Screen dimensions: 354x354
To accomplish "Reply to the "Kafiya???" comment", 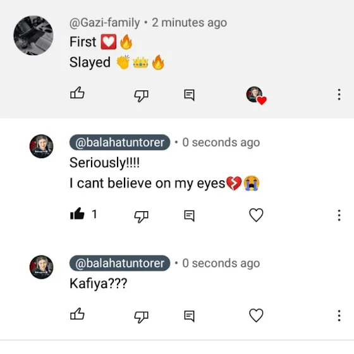I will coord(189,316).
